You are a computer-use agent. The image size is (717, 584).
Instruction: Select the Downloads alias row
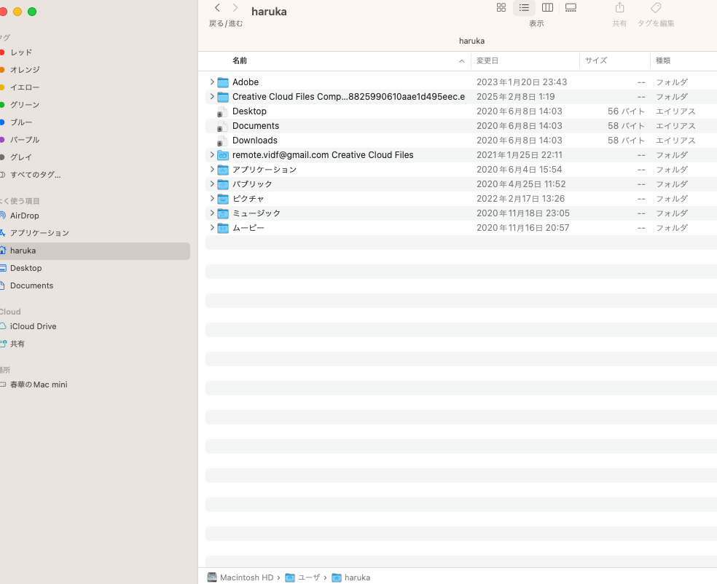coord(254,141)
